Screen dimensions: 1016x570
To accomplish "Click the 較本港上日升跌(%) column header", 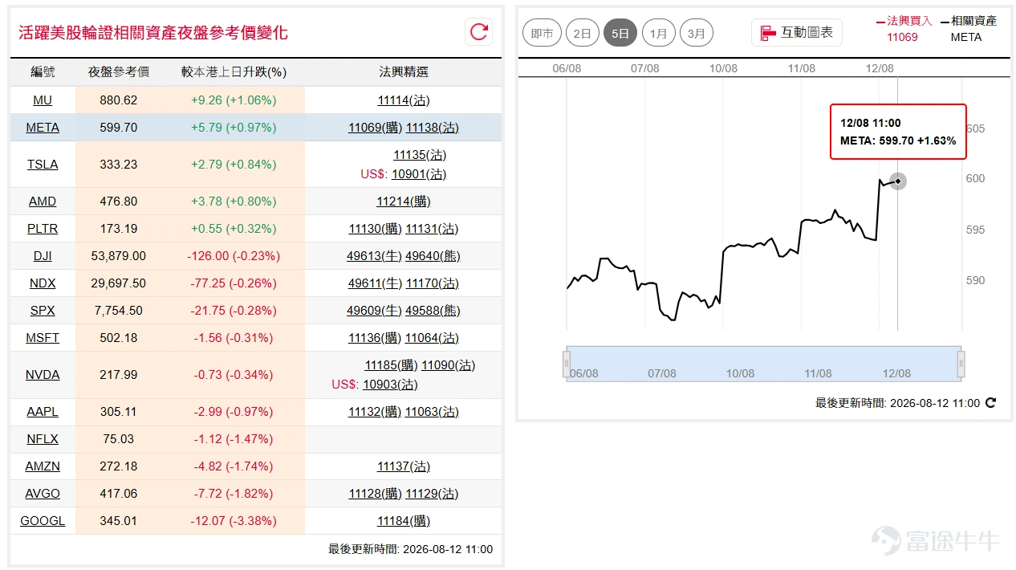I will pos(234,72).
